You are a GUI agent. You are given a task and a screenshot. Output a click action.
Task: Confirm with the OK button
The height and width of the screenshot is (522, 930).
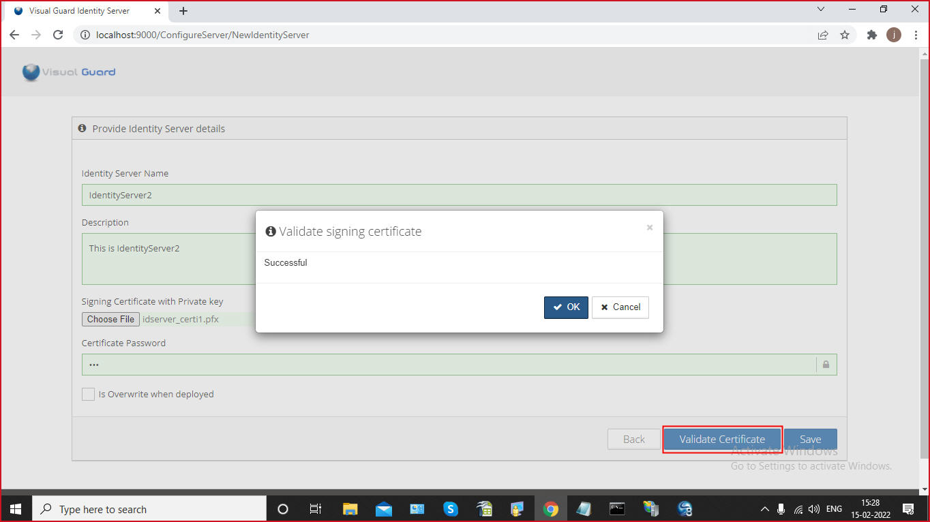pyautogui.click(x=566, y=307)
